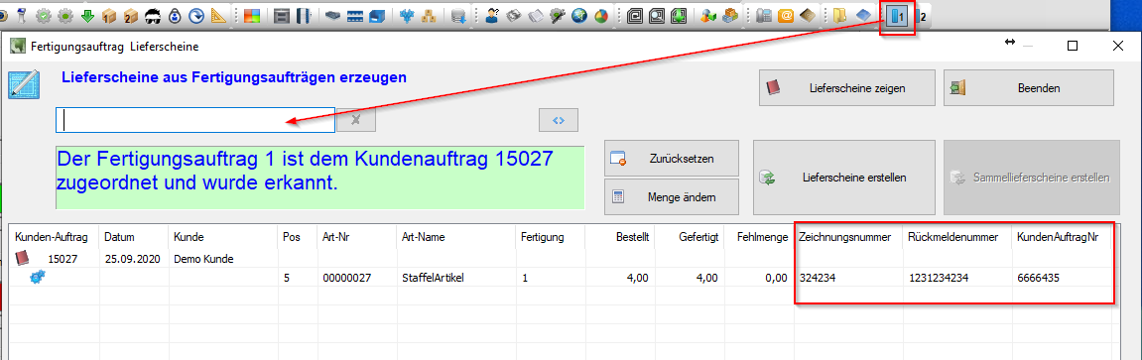Click the Rückmeldenummer value 1231234234
This screenshot has width=1142, height=360.
939,277
